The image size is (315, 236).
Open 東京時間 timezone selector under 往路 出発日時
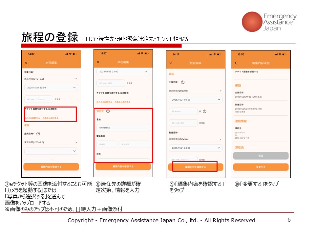196,91
